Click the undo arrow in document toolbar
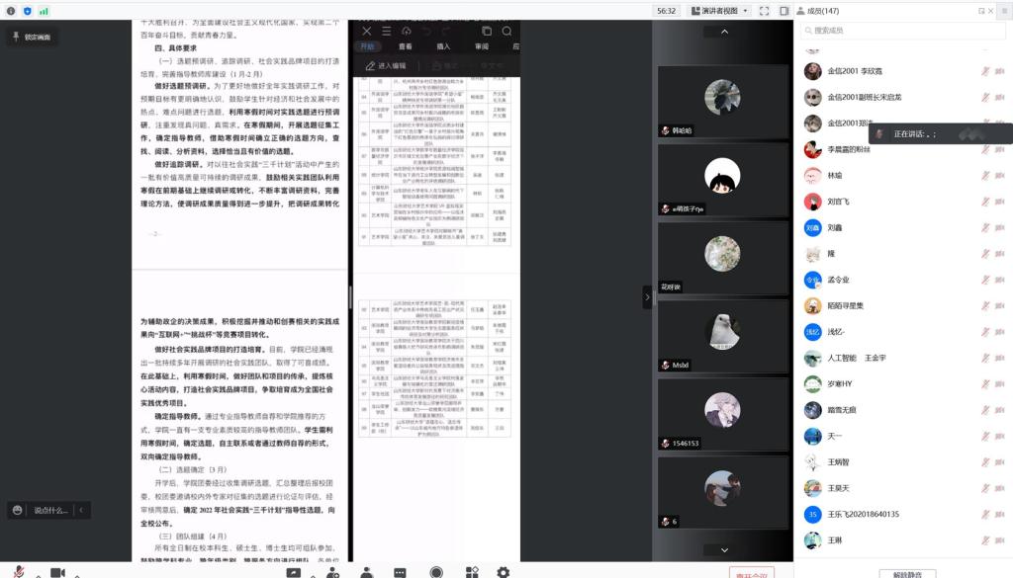1013x578 pixels. coord(426,31)
